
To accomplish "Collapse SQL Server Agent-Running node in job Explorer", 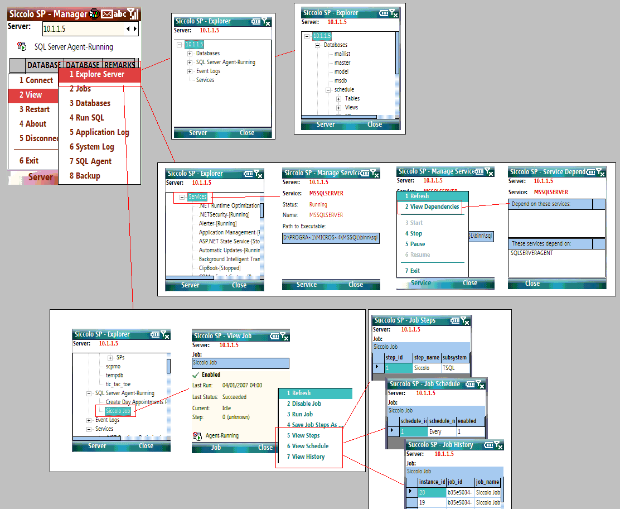I will 89,393.
